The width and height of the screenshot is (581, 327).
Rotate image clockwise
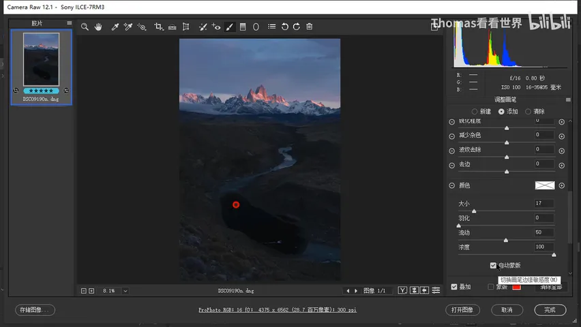297,27
